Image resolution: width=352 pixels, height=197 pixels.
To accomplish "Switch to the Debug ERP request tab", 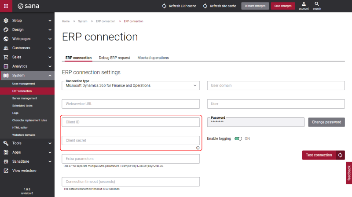I will [114, 58].
